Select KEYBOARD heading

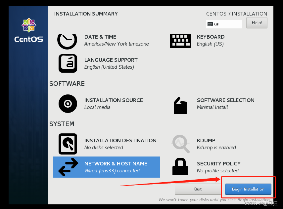coord(211,37)
